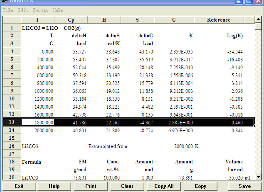Image resolution: width=264 pixels, height=192 pixels.
Task: Click the temperature cell 0.000
Action: click(x=47, y=51)
